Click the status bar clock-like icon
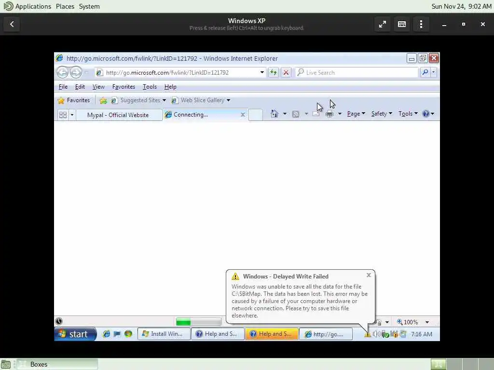Image resolution: width=494 pixels, height=370 pixels. click(x=59, y=321)
